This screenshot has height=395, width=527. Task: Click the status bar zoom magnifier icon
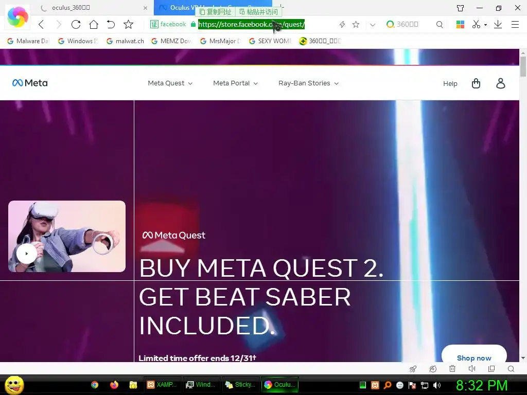511,369
